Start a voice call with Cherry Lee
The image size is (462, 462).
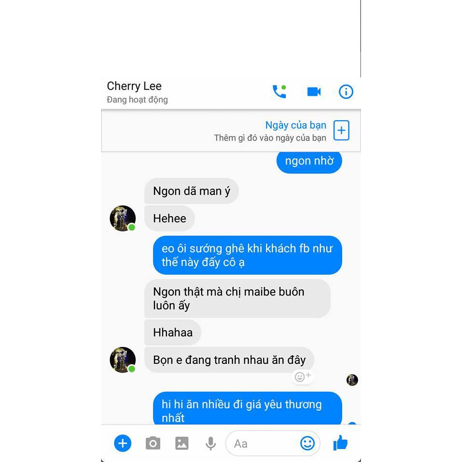point(279,91)
